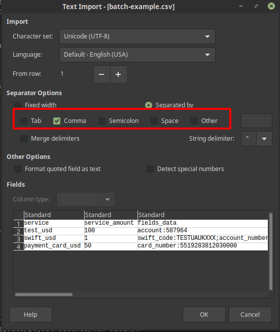Uncheck the Comma separator checkbox
The width and height of the screenshot is (280, 332).
pos(57,121)
